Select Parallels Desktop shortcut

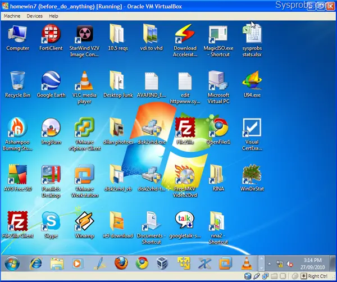click(51, 181)
